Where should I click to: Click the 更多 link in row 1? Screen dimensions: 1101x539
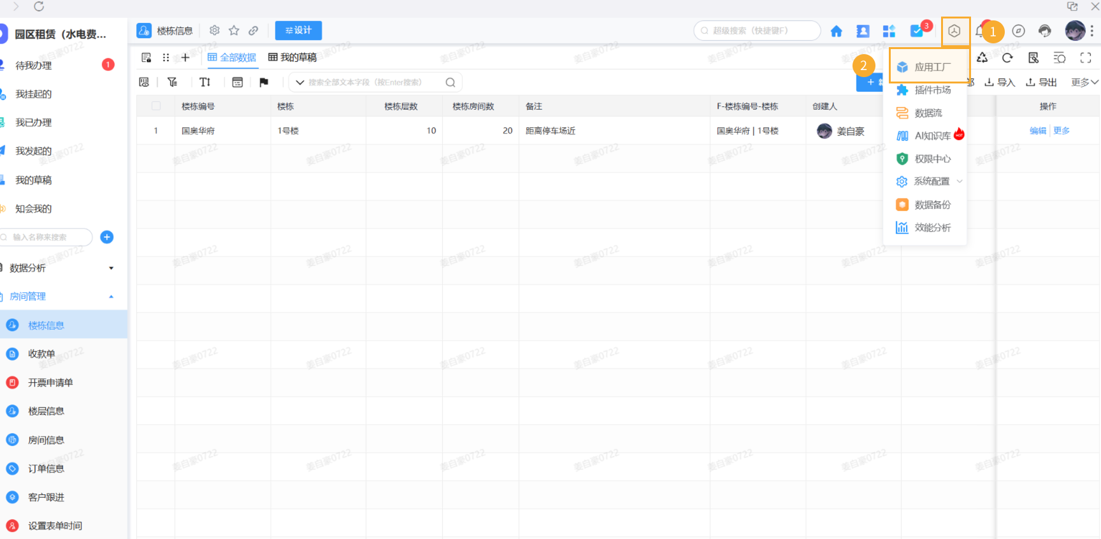click(x=1061, y=131)
